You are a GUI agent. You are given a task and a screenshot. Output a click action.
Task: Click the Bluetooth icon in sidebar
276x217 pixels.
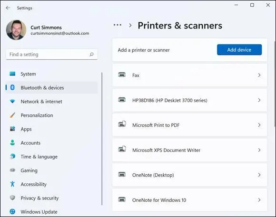point(12,87)
